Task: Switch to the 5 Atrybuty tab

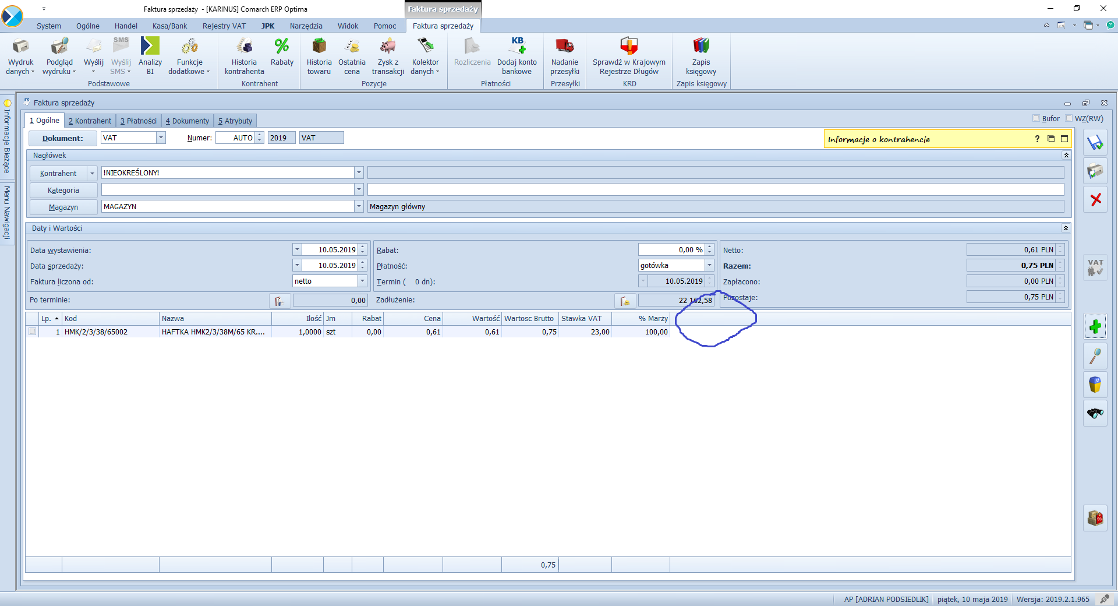Action: [x=235, y=121]
